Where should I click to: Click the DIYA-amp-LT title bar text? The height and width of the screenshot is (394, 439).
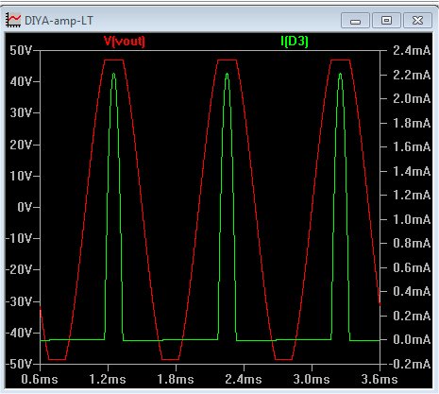[59, 21]
